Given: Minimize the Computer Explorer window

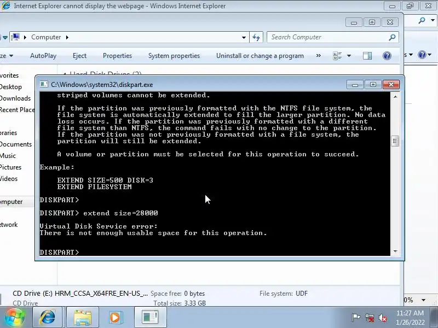Looking at the screenshot, I should [354, 22].
